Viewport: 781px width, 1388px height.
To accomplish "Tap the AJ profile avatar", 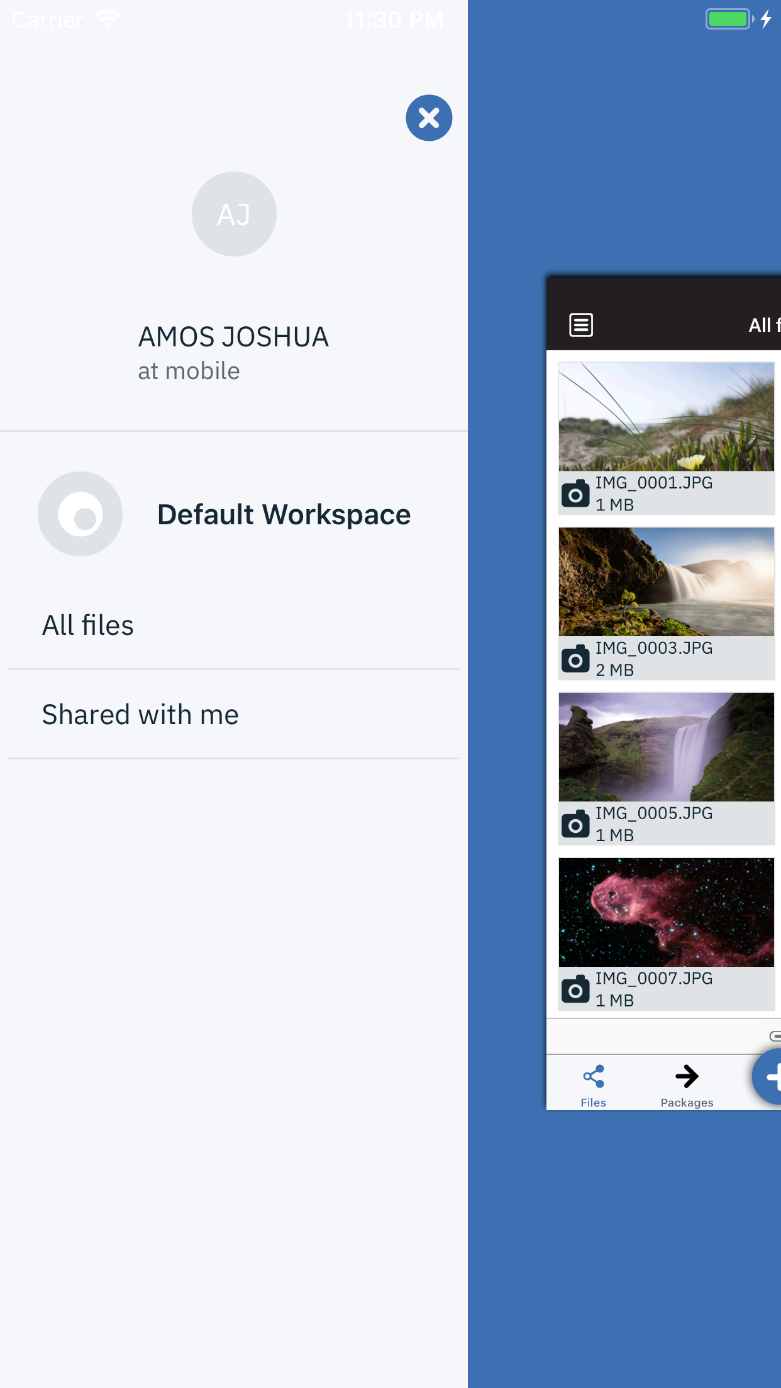I will pos(234,214).
